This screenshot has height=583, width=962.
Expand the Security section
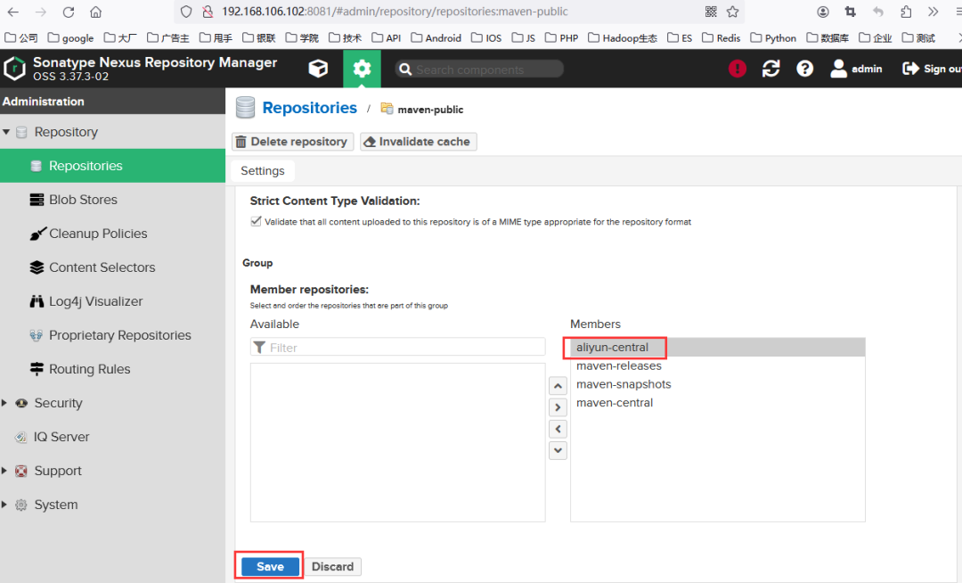click(x=4, y=403)
